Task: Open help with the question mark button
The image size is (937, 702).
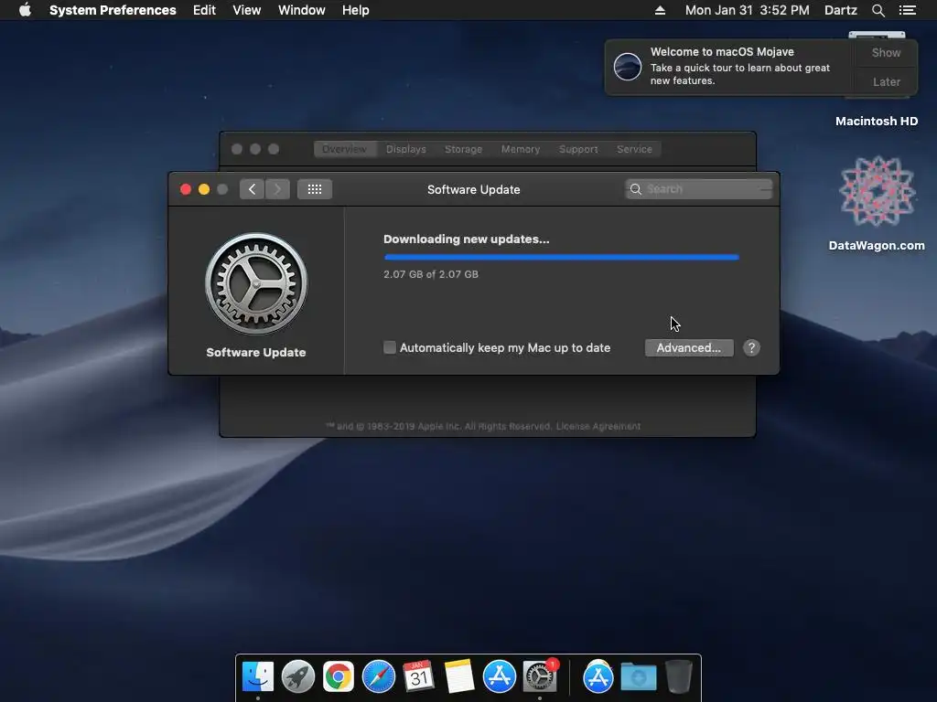Action: coord(751,348)
